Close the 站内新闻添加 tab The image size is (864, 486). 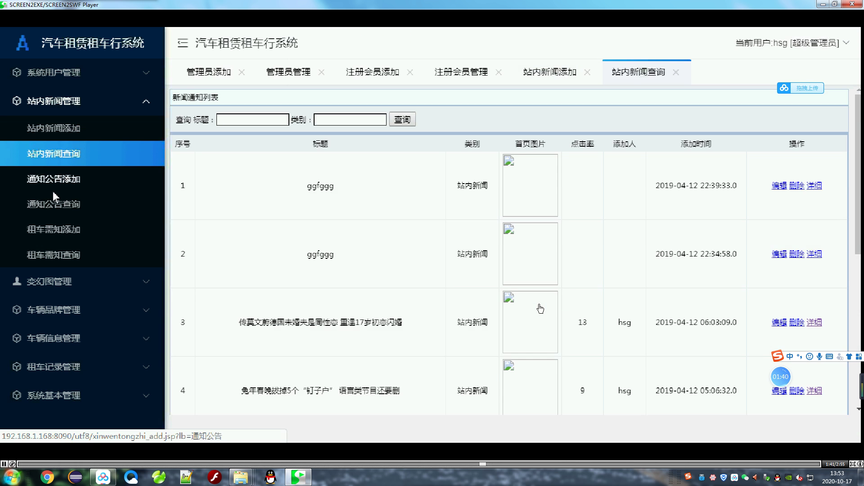click(587, 72)
